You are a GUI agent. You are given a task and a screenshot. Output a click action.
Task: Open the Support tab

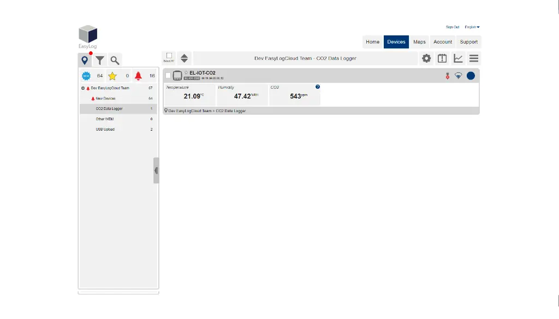click(x=468, y=42)
